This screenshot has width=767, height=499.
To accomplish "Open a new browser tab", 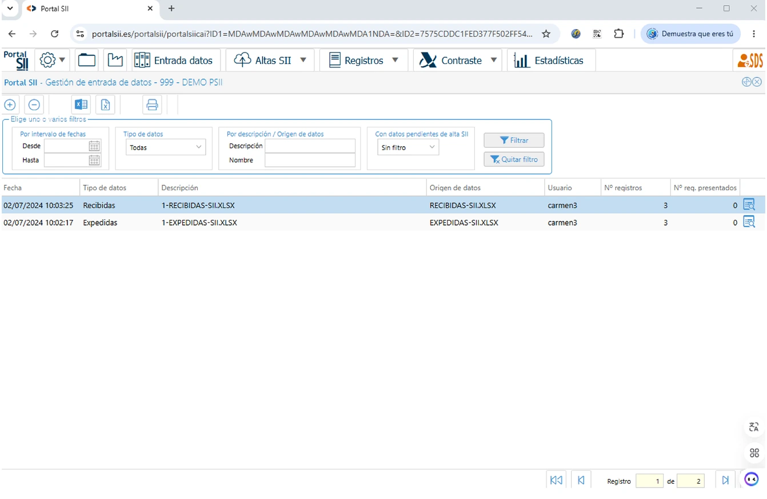I will 171,9.
